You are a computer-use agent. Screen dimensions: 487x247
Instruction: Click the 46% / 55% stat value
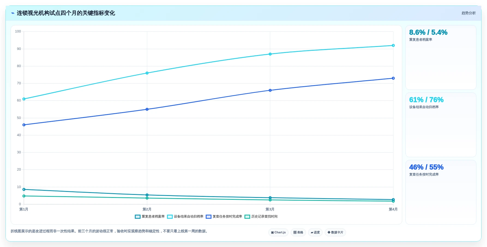click(426, 167)
